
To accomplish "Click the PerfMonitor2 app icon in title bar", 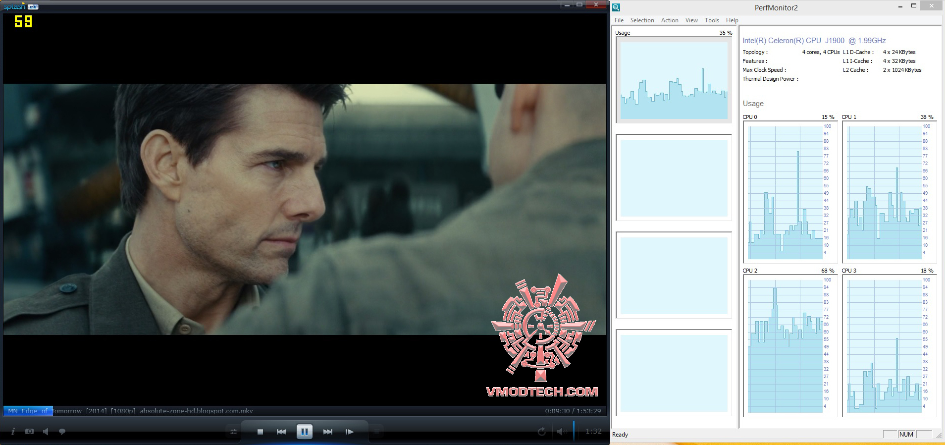I will point(616,7).
